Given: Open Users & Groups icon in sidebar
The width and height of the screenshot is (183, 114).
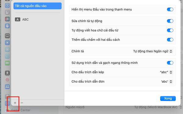Looking at the screenshot, I should 7,87.
